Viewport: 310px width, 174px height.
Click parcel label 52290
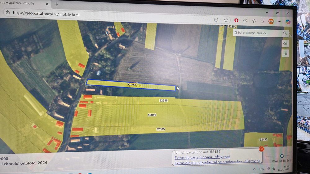point(232,26)
